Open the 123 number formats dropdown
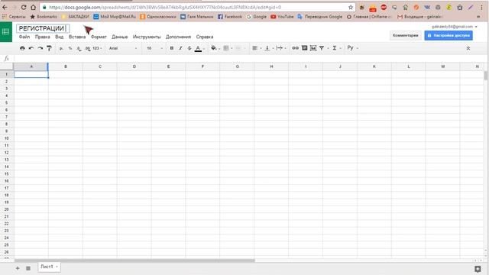 97,48
